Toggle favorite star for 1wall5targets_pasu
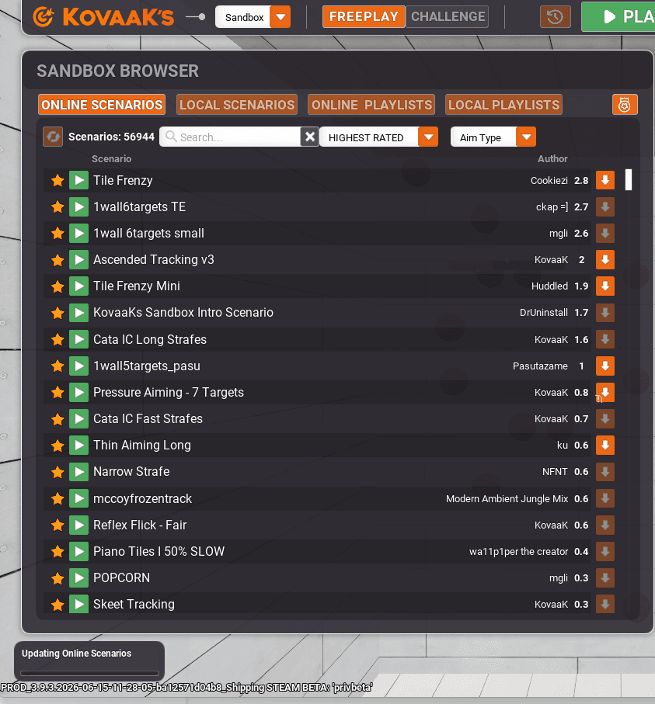655x704 pixels. coord(57,366)
